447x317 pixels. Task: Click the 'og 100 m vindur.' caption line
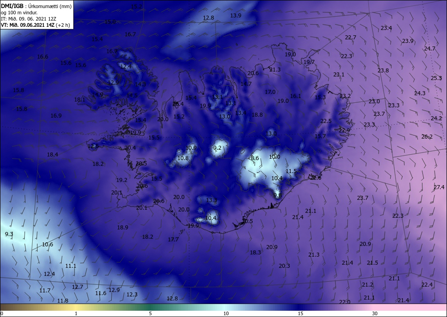coord(19,13)
